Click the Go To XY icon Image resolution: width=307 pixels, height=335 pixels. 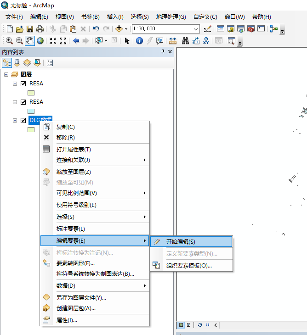point(206,40)
